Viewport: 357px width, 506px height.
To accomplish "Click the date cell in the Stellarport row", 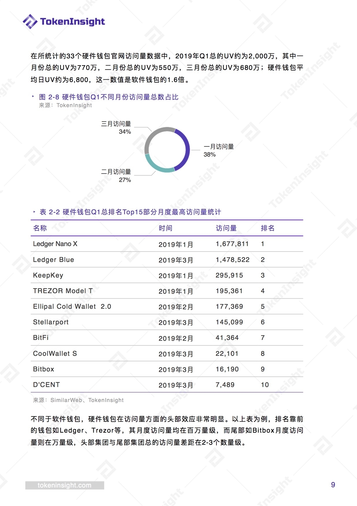I will click(176, 323).
